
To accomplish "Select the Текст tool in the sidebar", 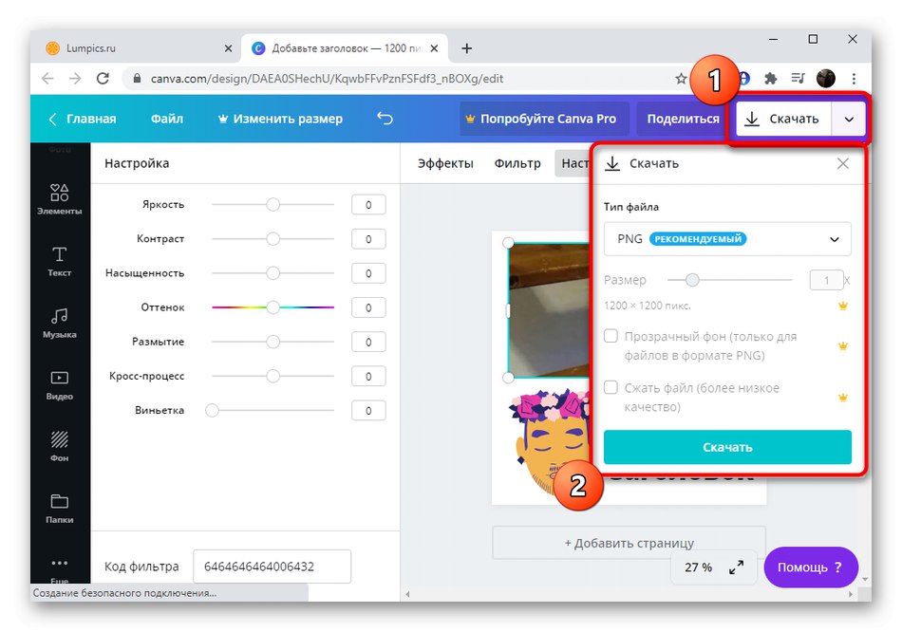I will pos(59,262).
